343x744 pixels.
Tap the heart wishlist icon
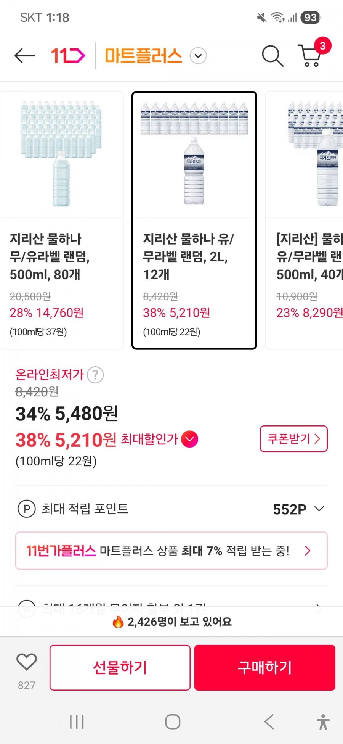coord(27,662)
